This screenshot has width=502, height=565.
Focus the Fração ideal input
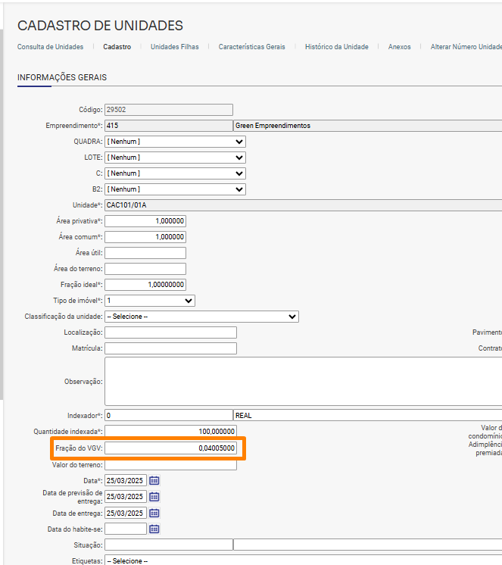click(x=145, y=285)
